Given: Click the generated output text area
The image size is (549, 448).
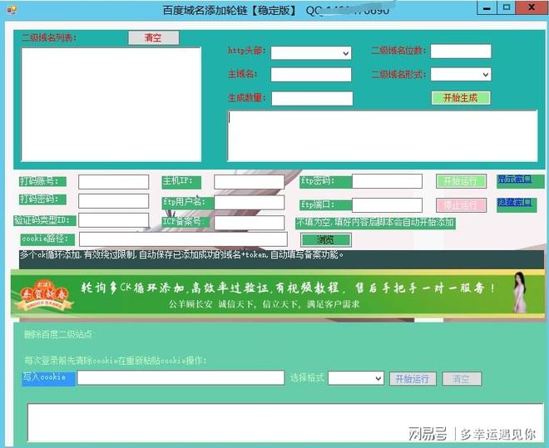Looking at the screenshot, I should click(383, 136).
